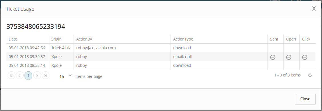Sort by the Sent column header
322x111 pixels.
[274, 39]
